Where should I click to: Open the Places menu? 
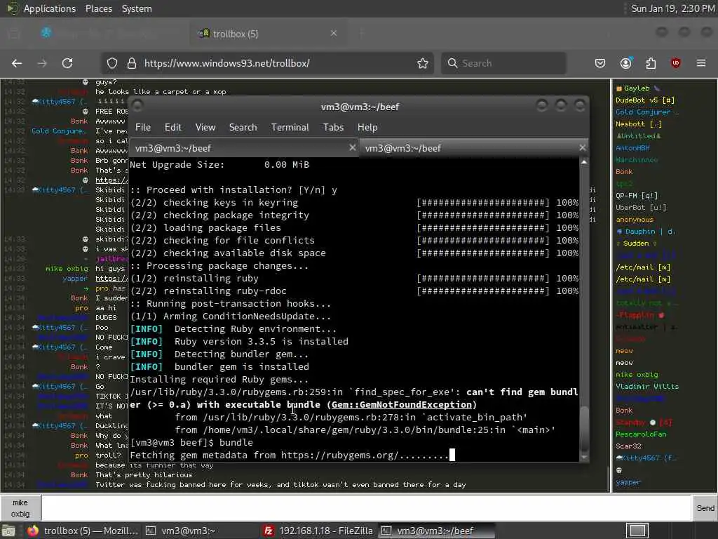pos(98,8)
